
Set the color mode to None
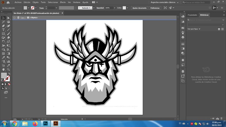[x=9, y=84]
